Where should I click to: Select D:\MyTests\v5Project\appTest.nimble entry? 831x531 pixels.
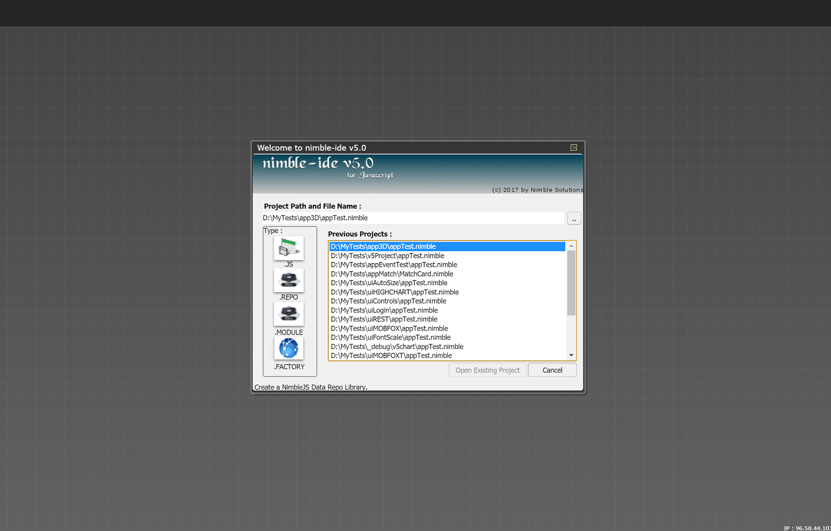pos(447,256)
